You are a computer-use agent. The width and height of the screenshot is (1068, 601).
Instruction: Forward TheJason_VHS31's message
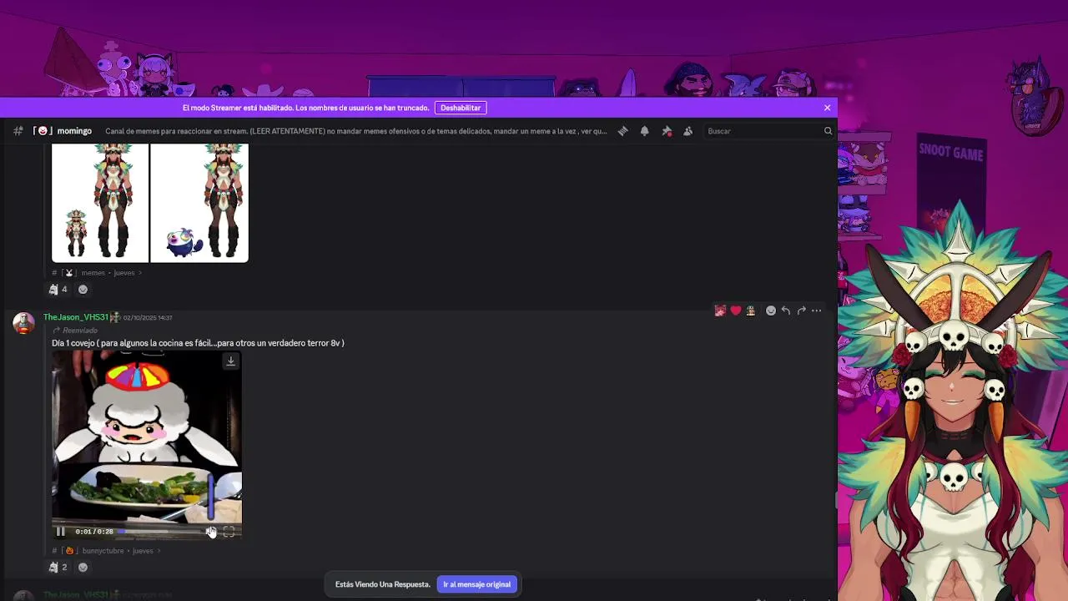(x=801, y=311)
